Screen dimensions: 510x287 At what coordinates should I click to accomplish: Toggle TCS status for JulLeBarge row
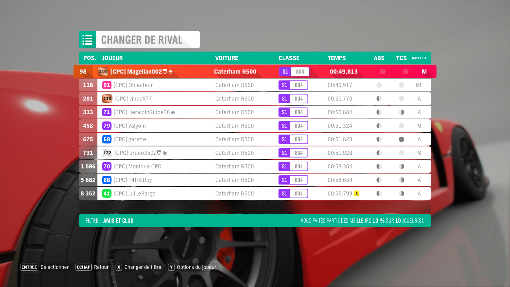[401, 193]
